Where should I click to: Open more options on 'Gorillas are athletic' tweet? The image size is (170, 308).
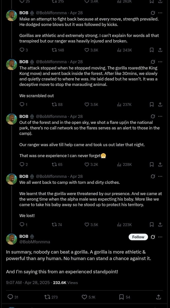coord(160,13)
